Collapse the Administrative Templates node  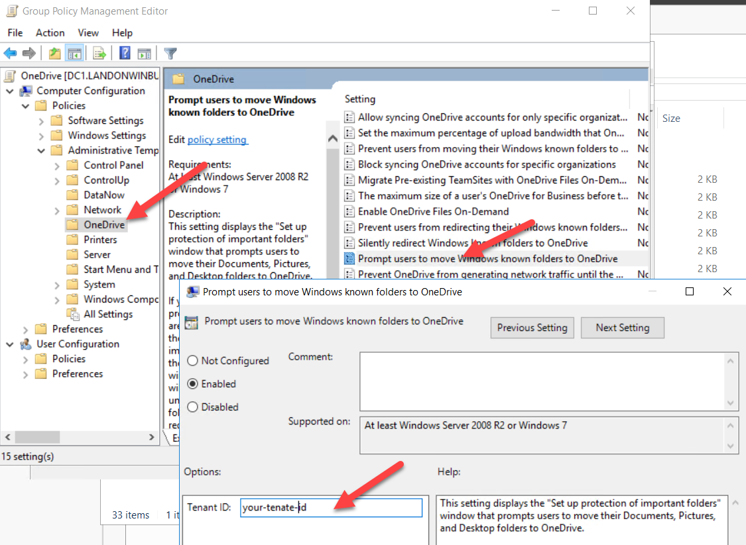coord(41,150)
